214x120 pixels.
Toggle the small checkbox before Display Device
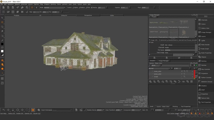pyautogui.click(x=84, y=110)
